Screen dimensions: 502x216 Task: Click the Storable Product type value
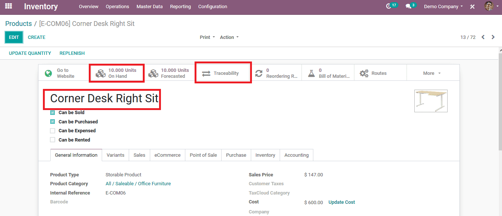click(x=124, y=175)
